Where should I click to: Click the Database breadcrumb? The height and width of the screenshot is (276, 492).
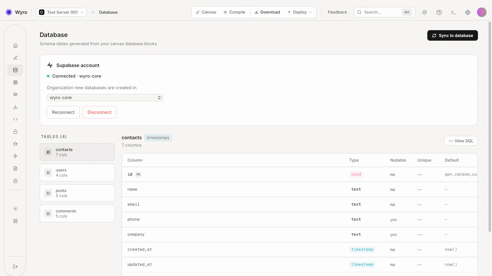tap(108, 12)
